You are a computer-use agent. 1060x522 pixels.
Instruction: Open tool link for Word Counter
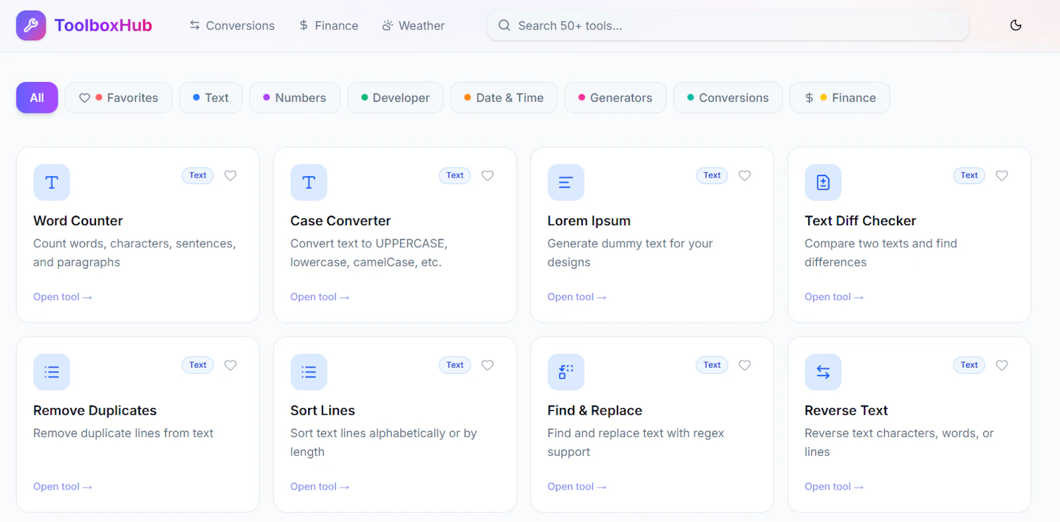tap(63, 297)
